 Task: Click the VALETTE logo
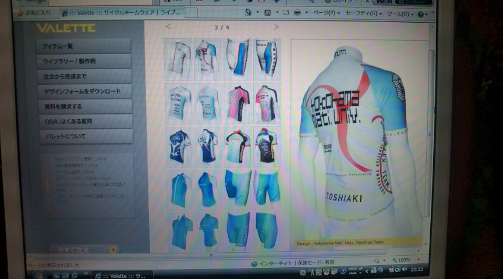(66, 28)
